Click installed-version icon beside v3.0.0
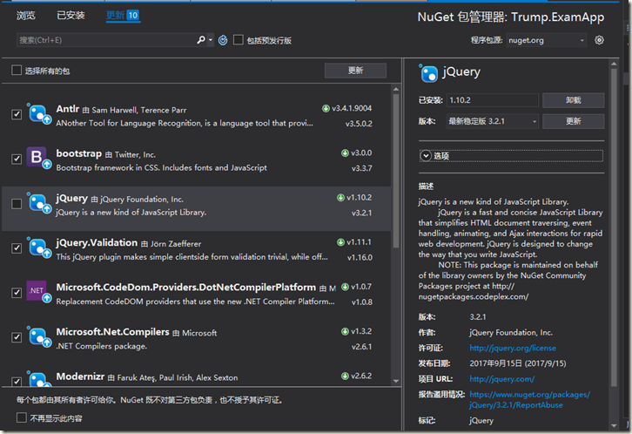 (345, 153)
